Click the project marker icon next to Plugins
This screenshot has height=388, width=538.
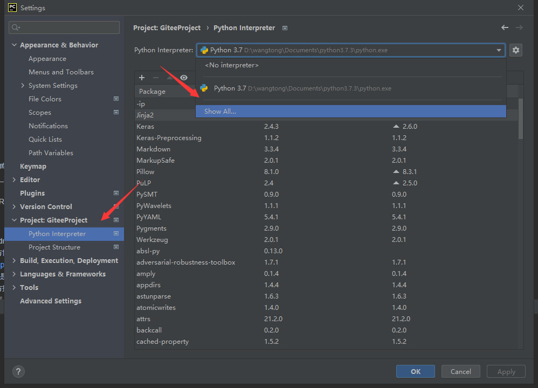coord(116,193)
